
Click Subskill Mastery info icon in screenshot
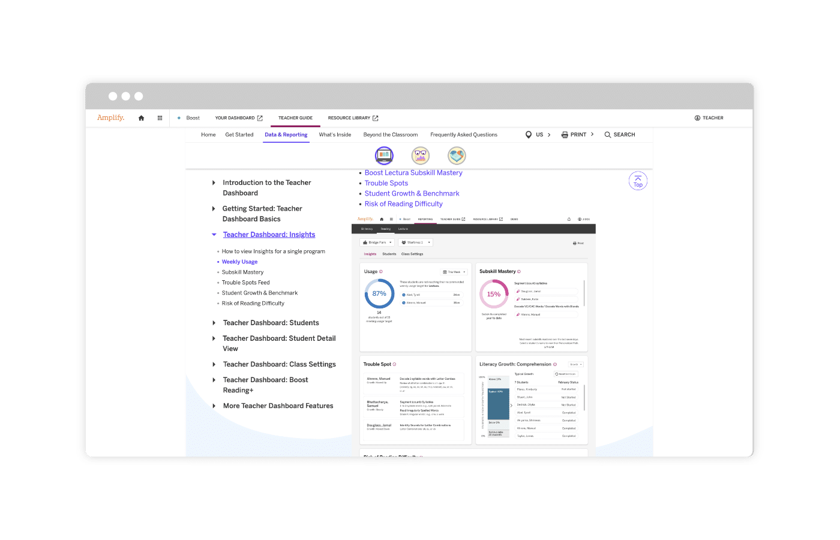[x=519, y=272]
